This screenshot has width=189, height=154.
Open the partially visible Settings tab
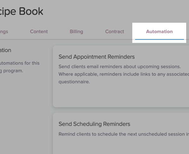point(4,32)
